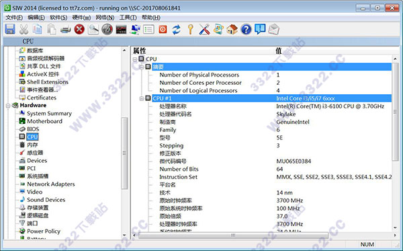The width and height of the screenshot is (403, 251).
Task: Select 共享 DLL 文件 tree item
Action: pos(44,66)
